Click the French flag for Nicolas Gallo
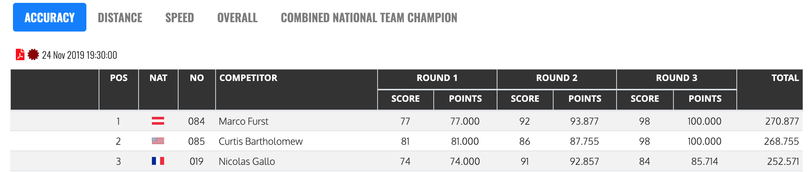This screenshot has height=172, width=812. coord(158,161)
